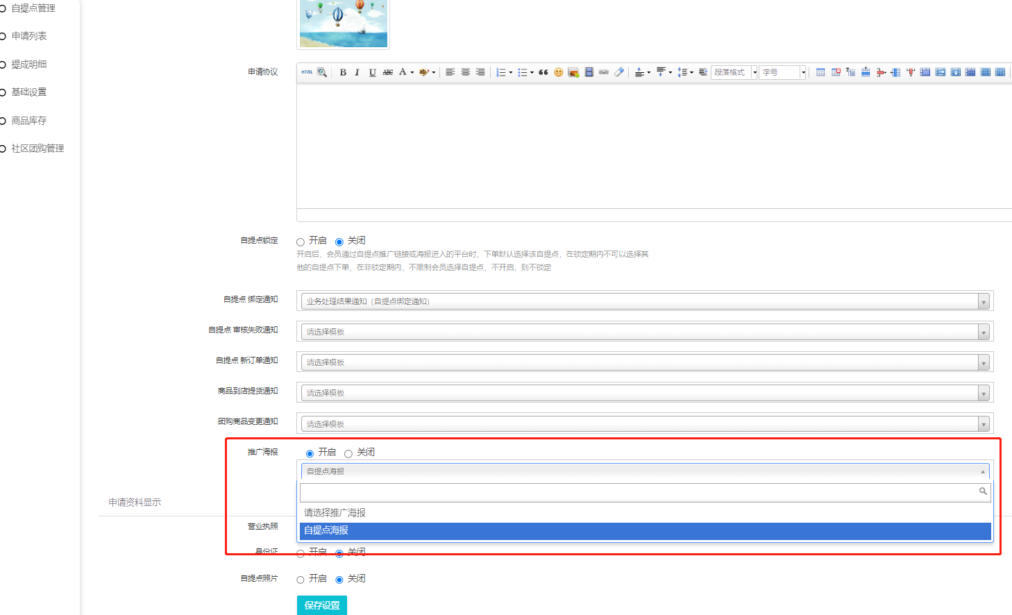The width and height of the screenshot is (1012, 615).
Task: Click the search field in the poster dropdown
Action: pos(639,492)
